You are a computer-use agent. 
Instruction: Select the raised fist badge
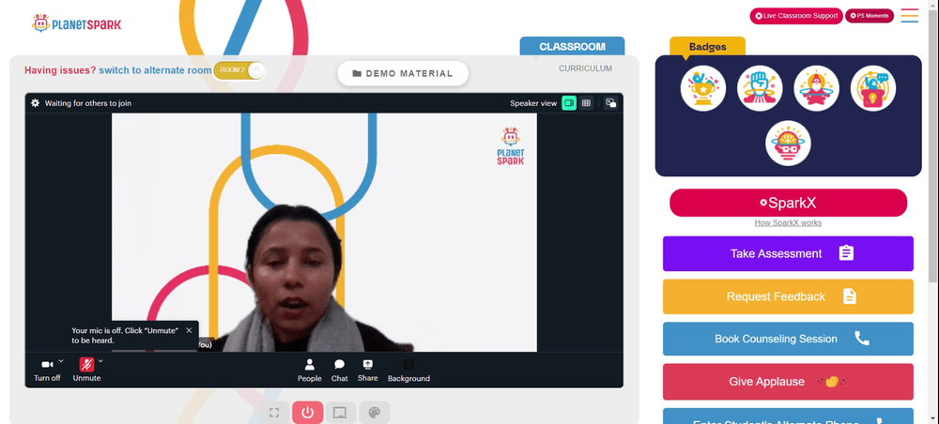(x=760, y=88)
